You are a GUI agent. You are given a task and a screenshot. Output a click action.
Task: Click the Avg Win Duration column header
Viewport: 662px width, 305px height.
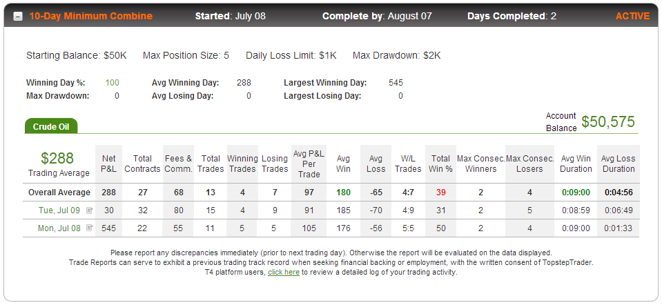(x=576, y=164)
